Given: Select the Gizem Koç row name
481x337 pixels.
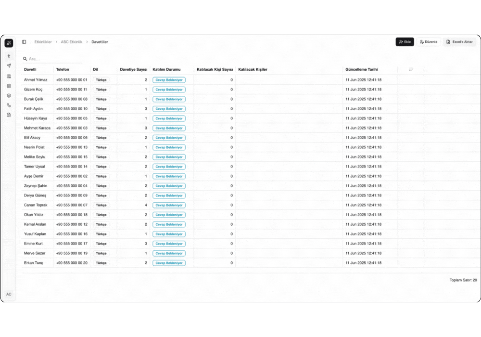Looking at the screenshot, I should coord(33,90).
